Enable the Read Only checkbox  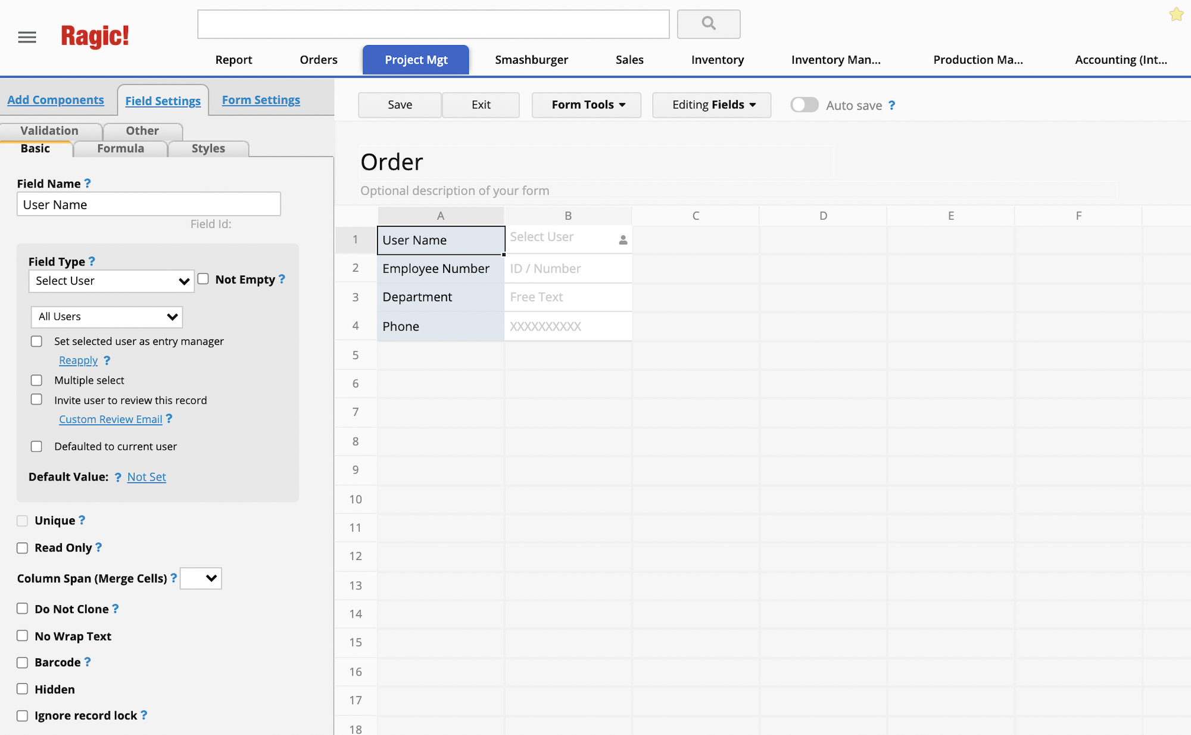click(x=23, y=548)
